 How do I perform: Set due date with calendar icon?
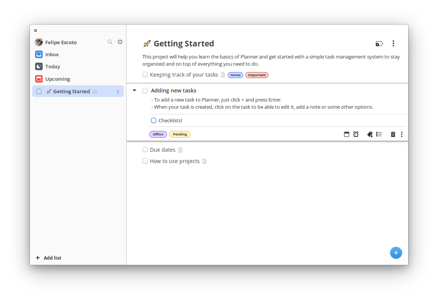[x=346, y=134]
